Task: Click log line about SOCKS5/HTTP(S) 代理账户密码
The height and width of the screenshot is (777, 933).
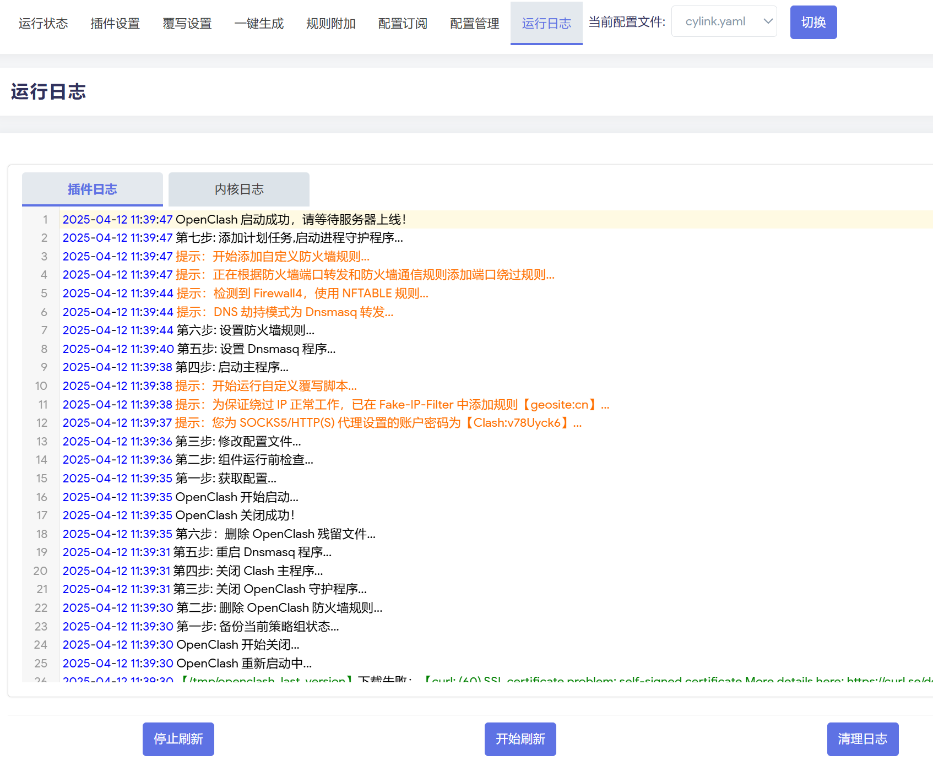Action: [x=322, y=423]
